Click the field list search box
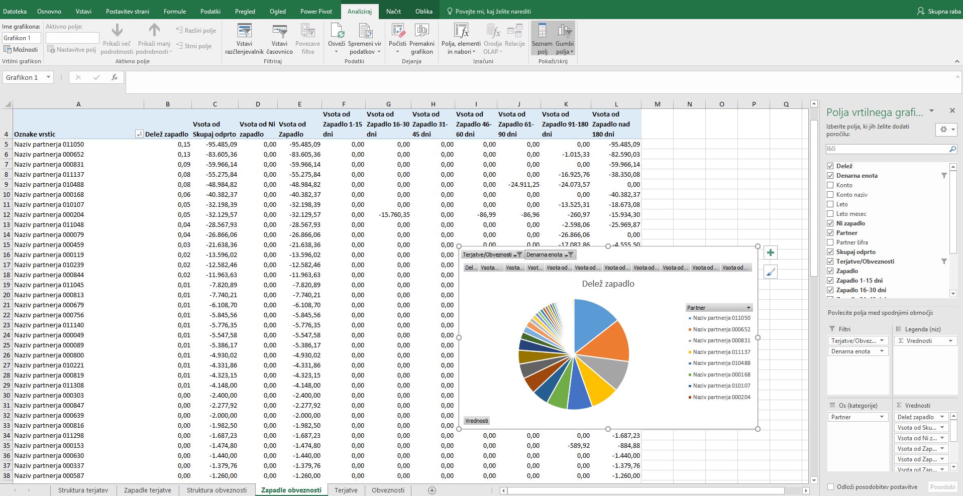963x496 pixels. [x=887, y=149]
